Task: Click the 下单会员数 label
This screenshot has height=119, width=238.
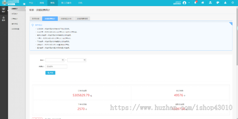Action: pyautogui.click(x=82, y=104)
